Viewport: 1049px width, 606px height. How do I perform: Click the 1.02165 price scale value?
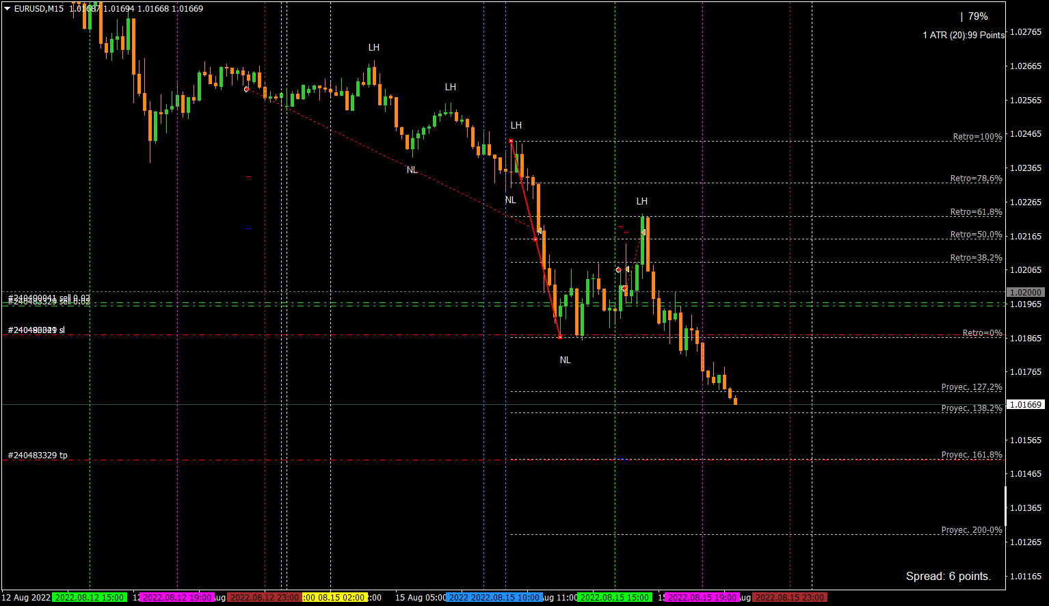tap(1026, 237)
